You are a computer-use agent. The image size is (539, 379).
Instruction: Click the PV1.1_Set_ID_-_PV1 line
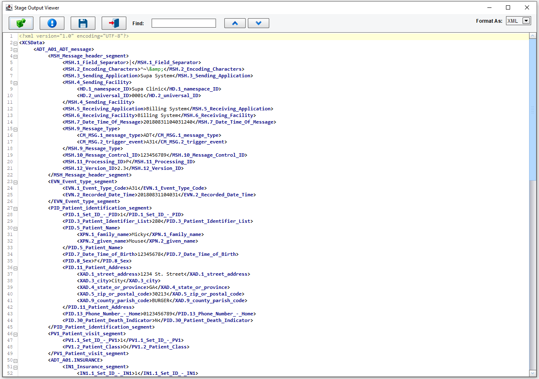pyautogui.click(x=123, y=340)
